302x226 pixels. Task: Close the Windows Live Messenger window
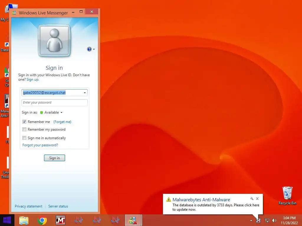[92, 12]
